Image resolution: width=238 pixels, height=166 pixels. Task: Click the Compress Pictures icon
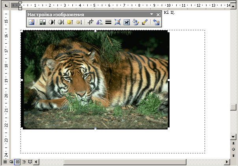click(118, 22)
